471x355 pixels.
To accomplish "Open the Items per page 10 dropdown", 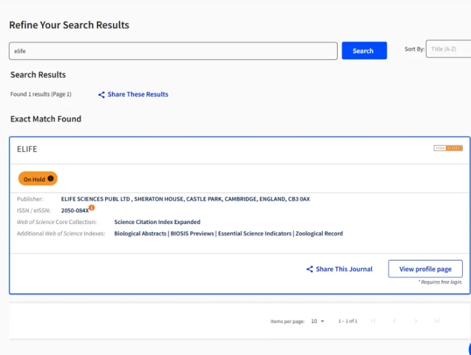I will click(x=317, y=321).
